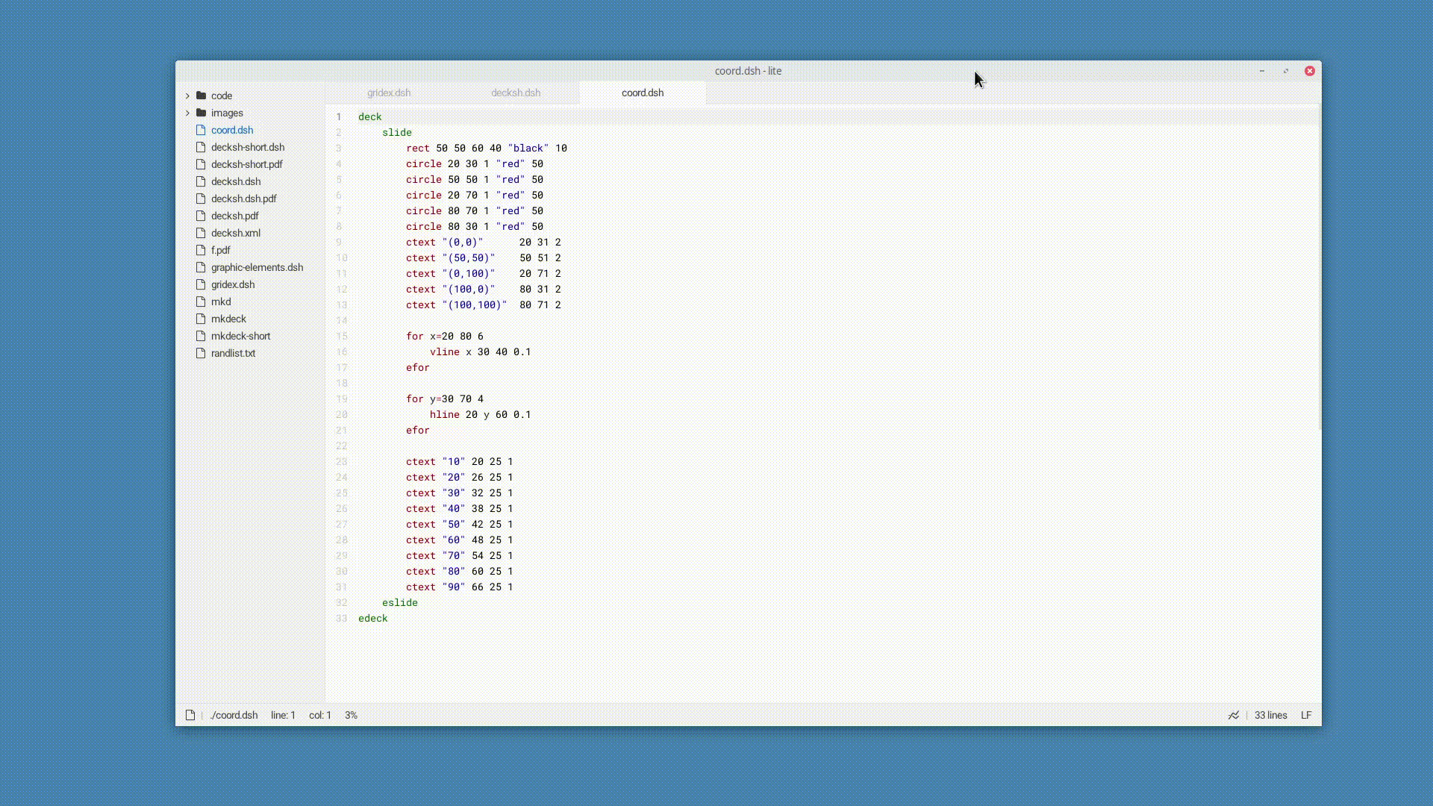
Task: Switch to the gridex.dsh tab
Action: 388,93
